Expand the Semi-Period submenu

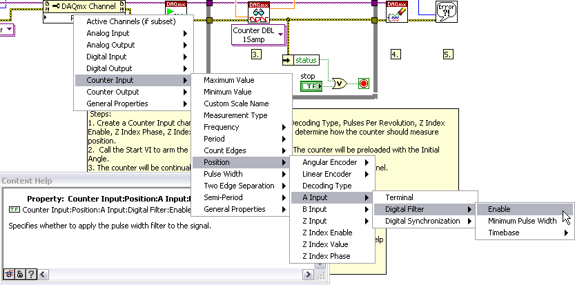point(242,197)
